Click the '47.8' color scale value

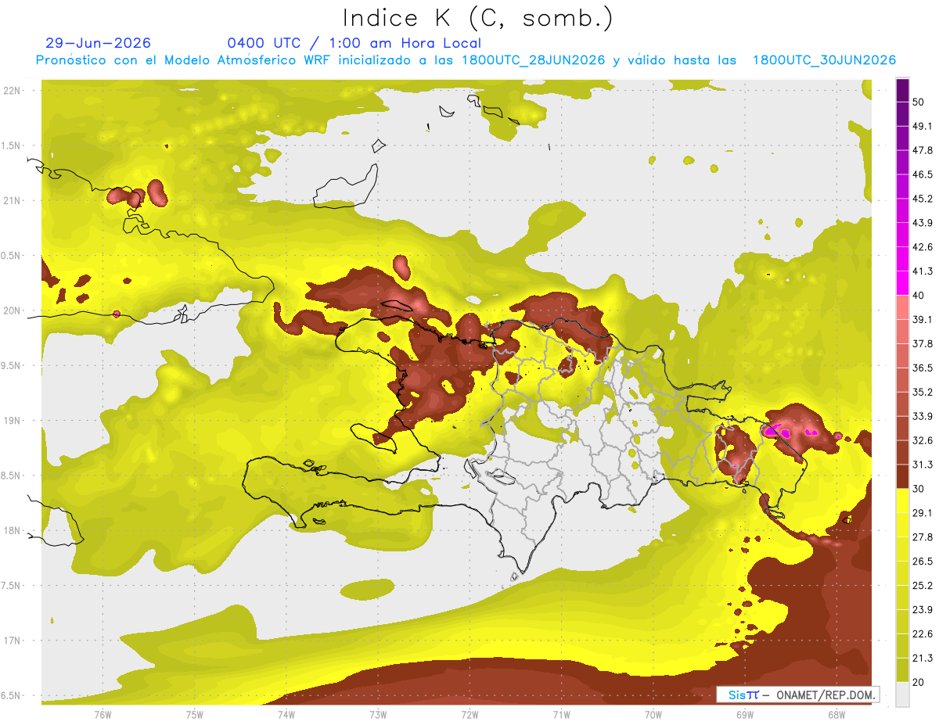[x=923, y=150]
